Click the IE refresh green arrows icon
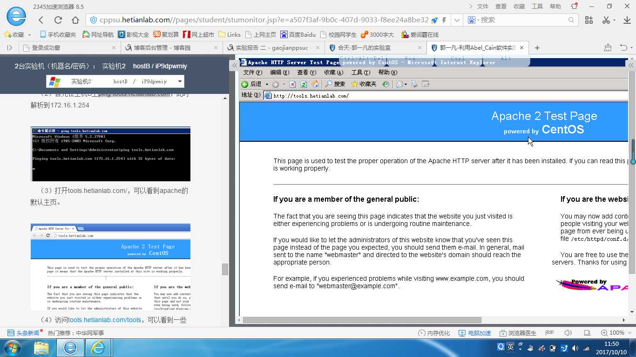The width and height of the screenshot is (636, 357). coord(304,84)
